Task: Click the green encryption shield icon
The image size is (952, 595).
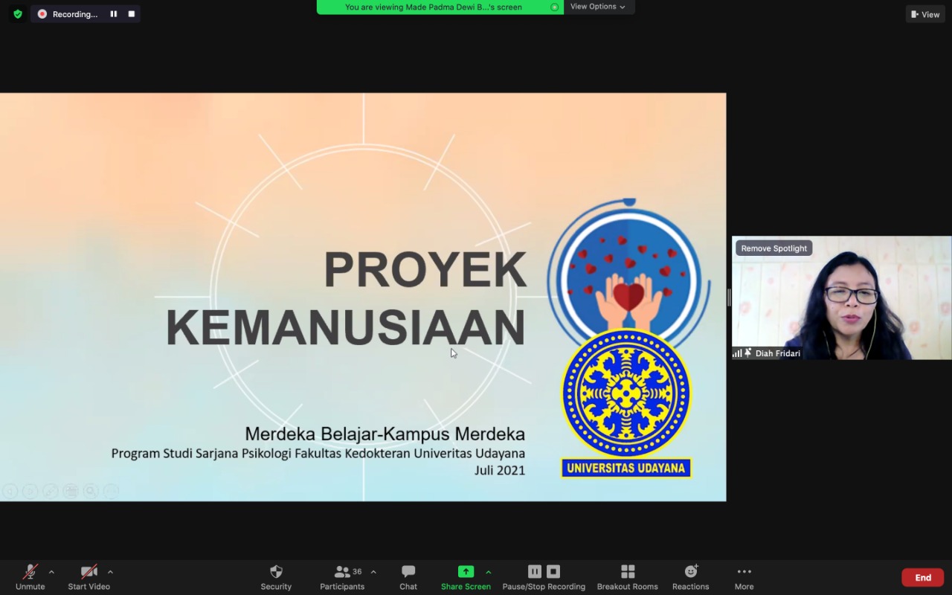Action: [x=18, y=13]
